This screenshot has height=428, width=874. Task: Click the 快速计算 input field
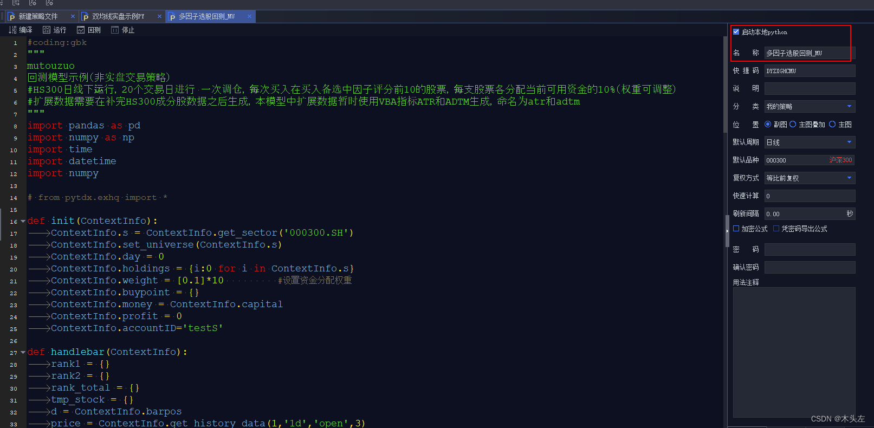click(810, 196)
